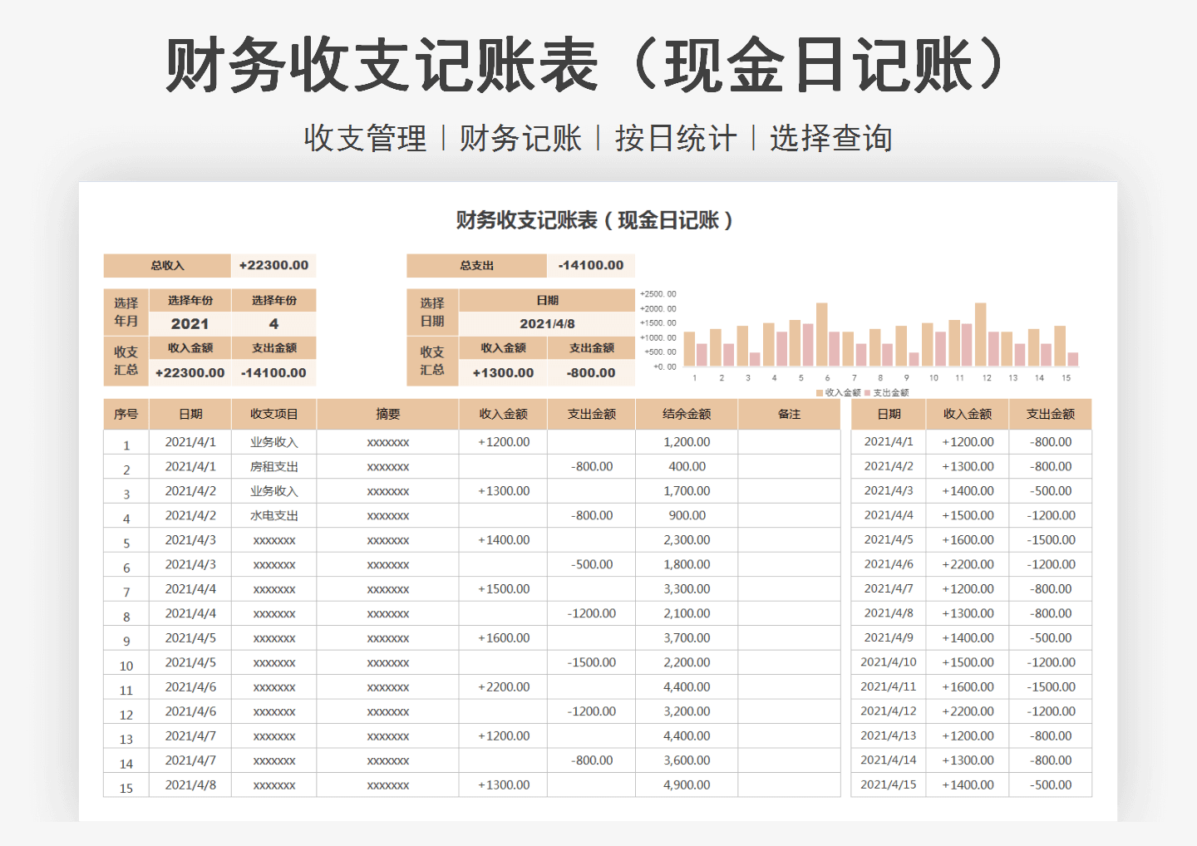Select the balance cell showing 4,900.00
The height and width of the screenshot is (846, 1197).
pos(687,784)
